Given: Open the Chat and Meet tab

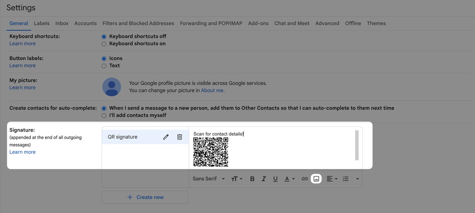Looking at the screenshot, I should click(292, 23).
